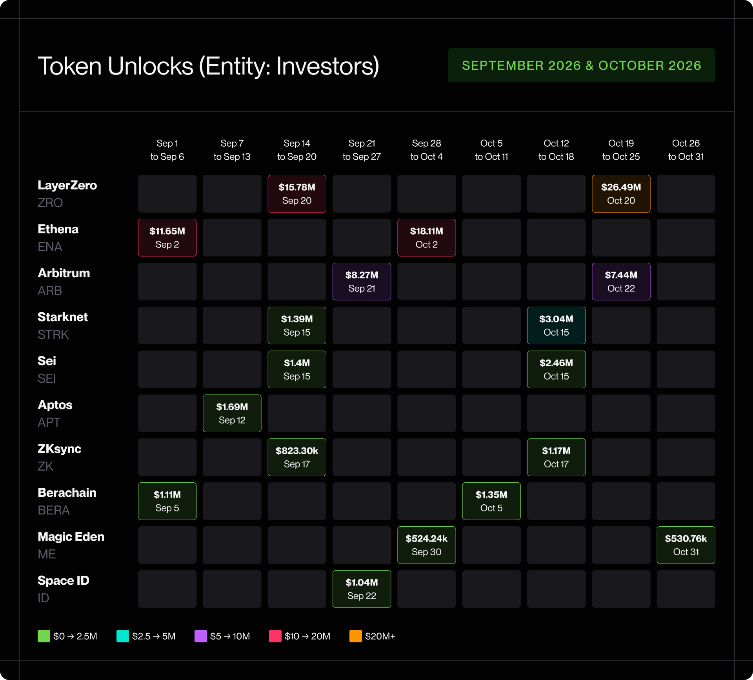Click the Sep 1 to Sep 6 column header
753x680 pixels.
click(x=167, y=150)
